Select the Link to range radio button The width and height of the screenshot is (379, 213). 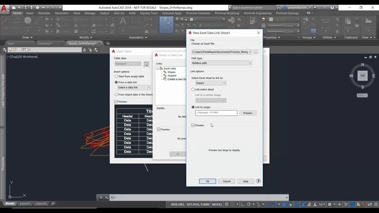[193, 107]
